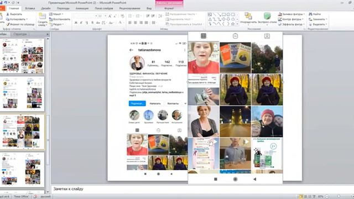This screenshot has width=354, height=199.
Task: Click the Bullets list icon
Action: click(131, 16)
